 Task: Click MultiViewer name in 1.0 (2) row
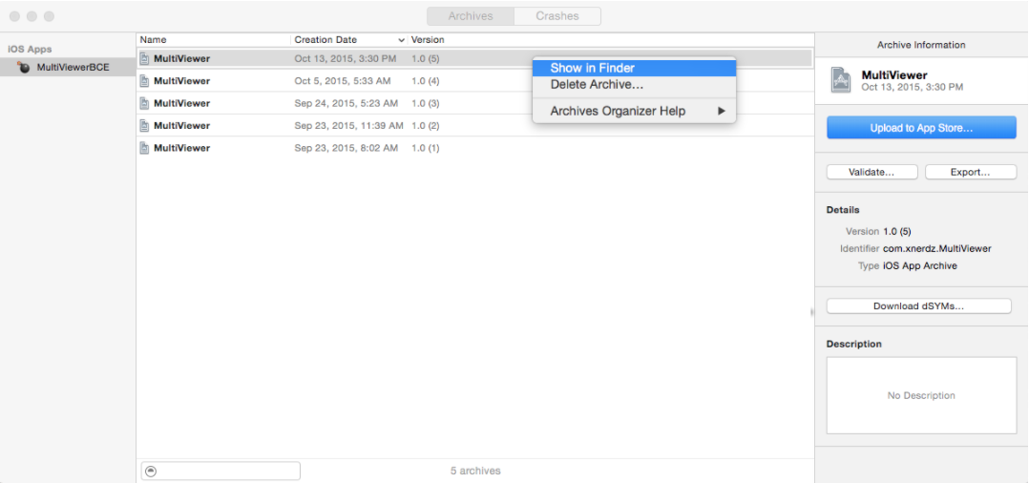181,125
